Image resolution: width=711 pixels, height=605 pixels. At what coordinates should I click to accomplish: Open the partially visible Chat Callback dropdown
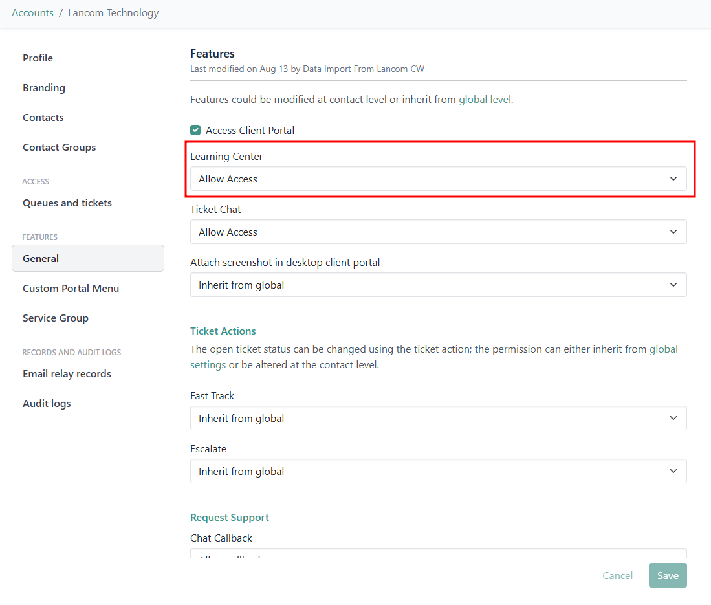tap(438, 554)
